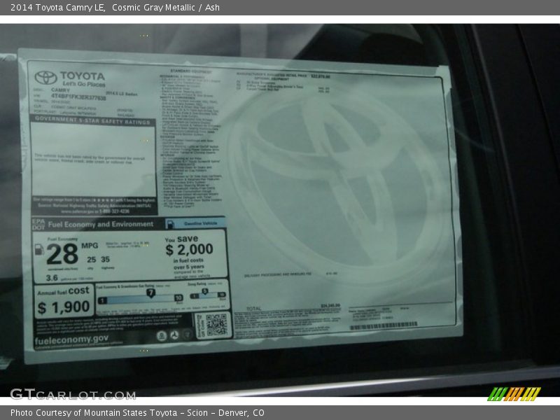Click the smartphone icon in the lower row
Screen dimensions: 560x420
161,335
